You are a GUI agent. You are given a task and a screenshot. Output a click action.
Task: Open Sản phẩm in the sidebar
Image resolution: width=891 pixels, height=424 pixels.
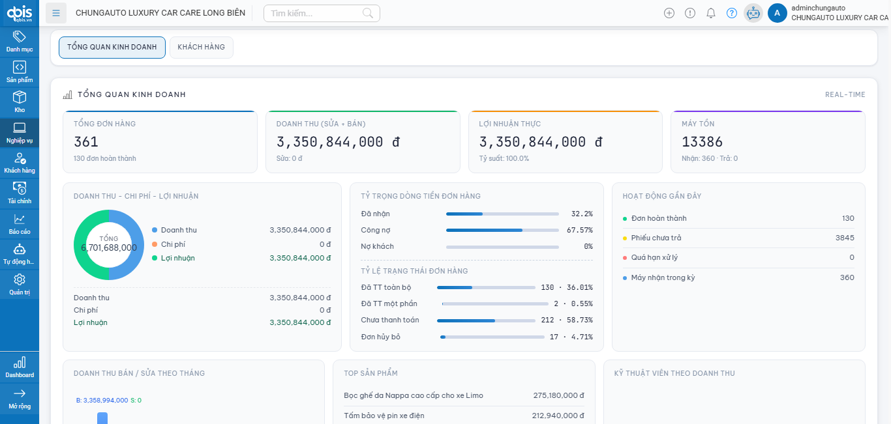20,72
